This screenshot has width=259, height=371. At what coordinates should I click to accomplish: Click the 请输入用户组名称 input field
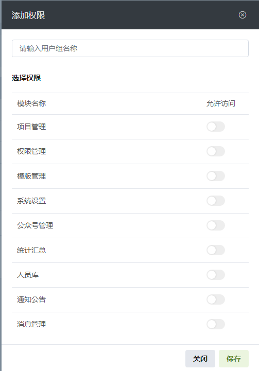pyautogui.click(x=130, y=48)
